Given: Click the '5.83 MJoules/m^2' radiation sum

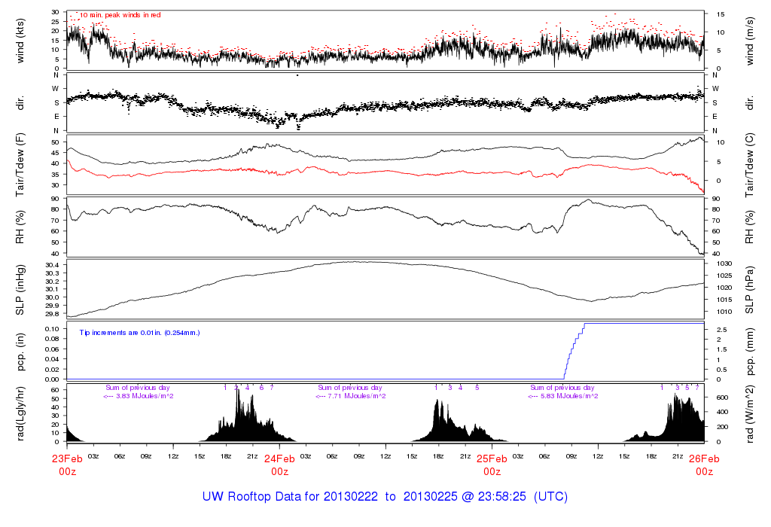Looking at the screenshot, I should [569, 396].
